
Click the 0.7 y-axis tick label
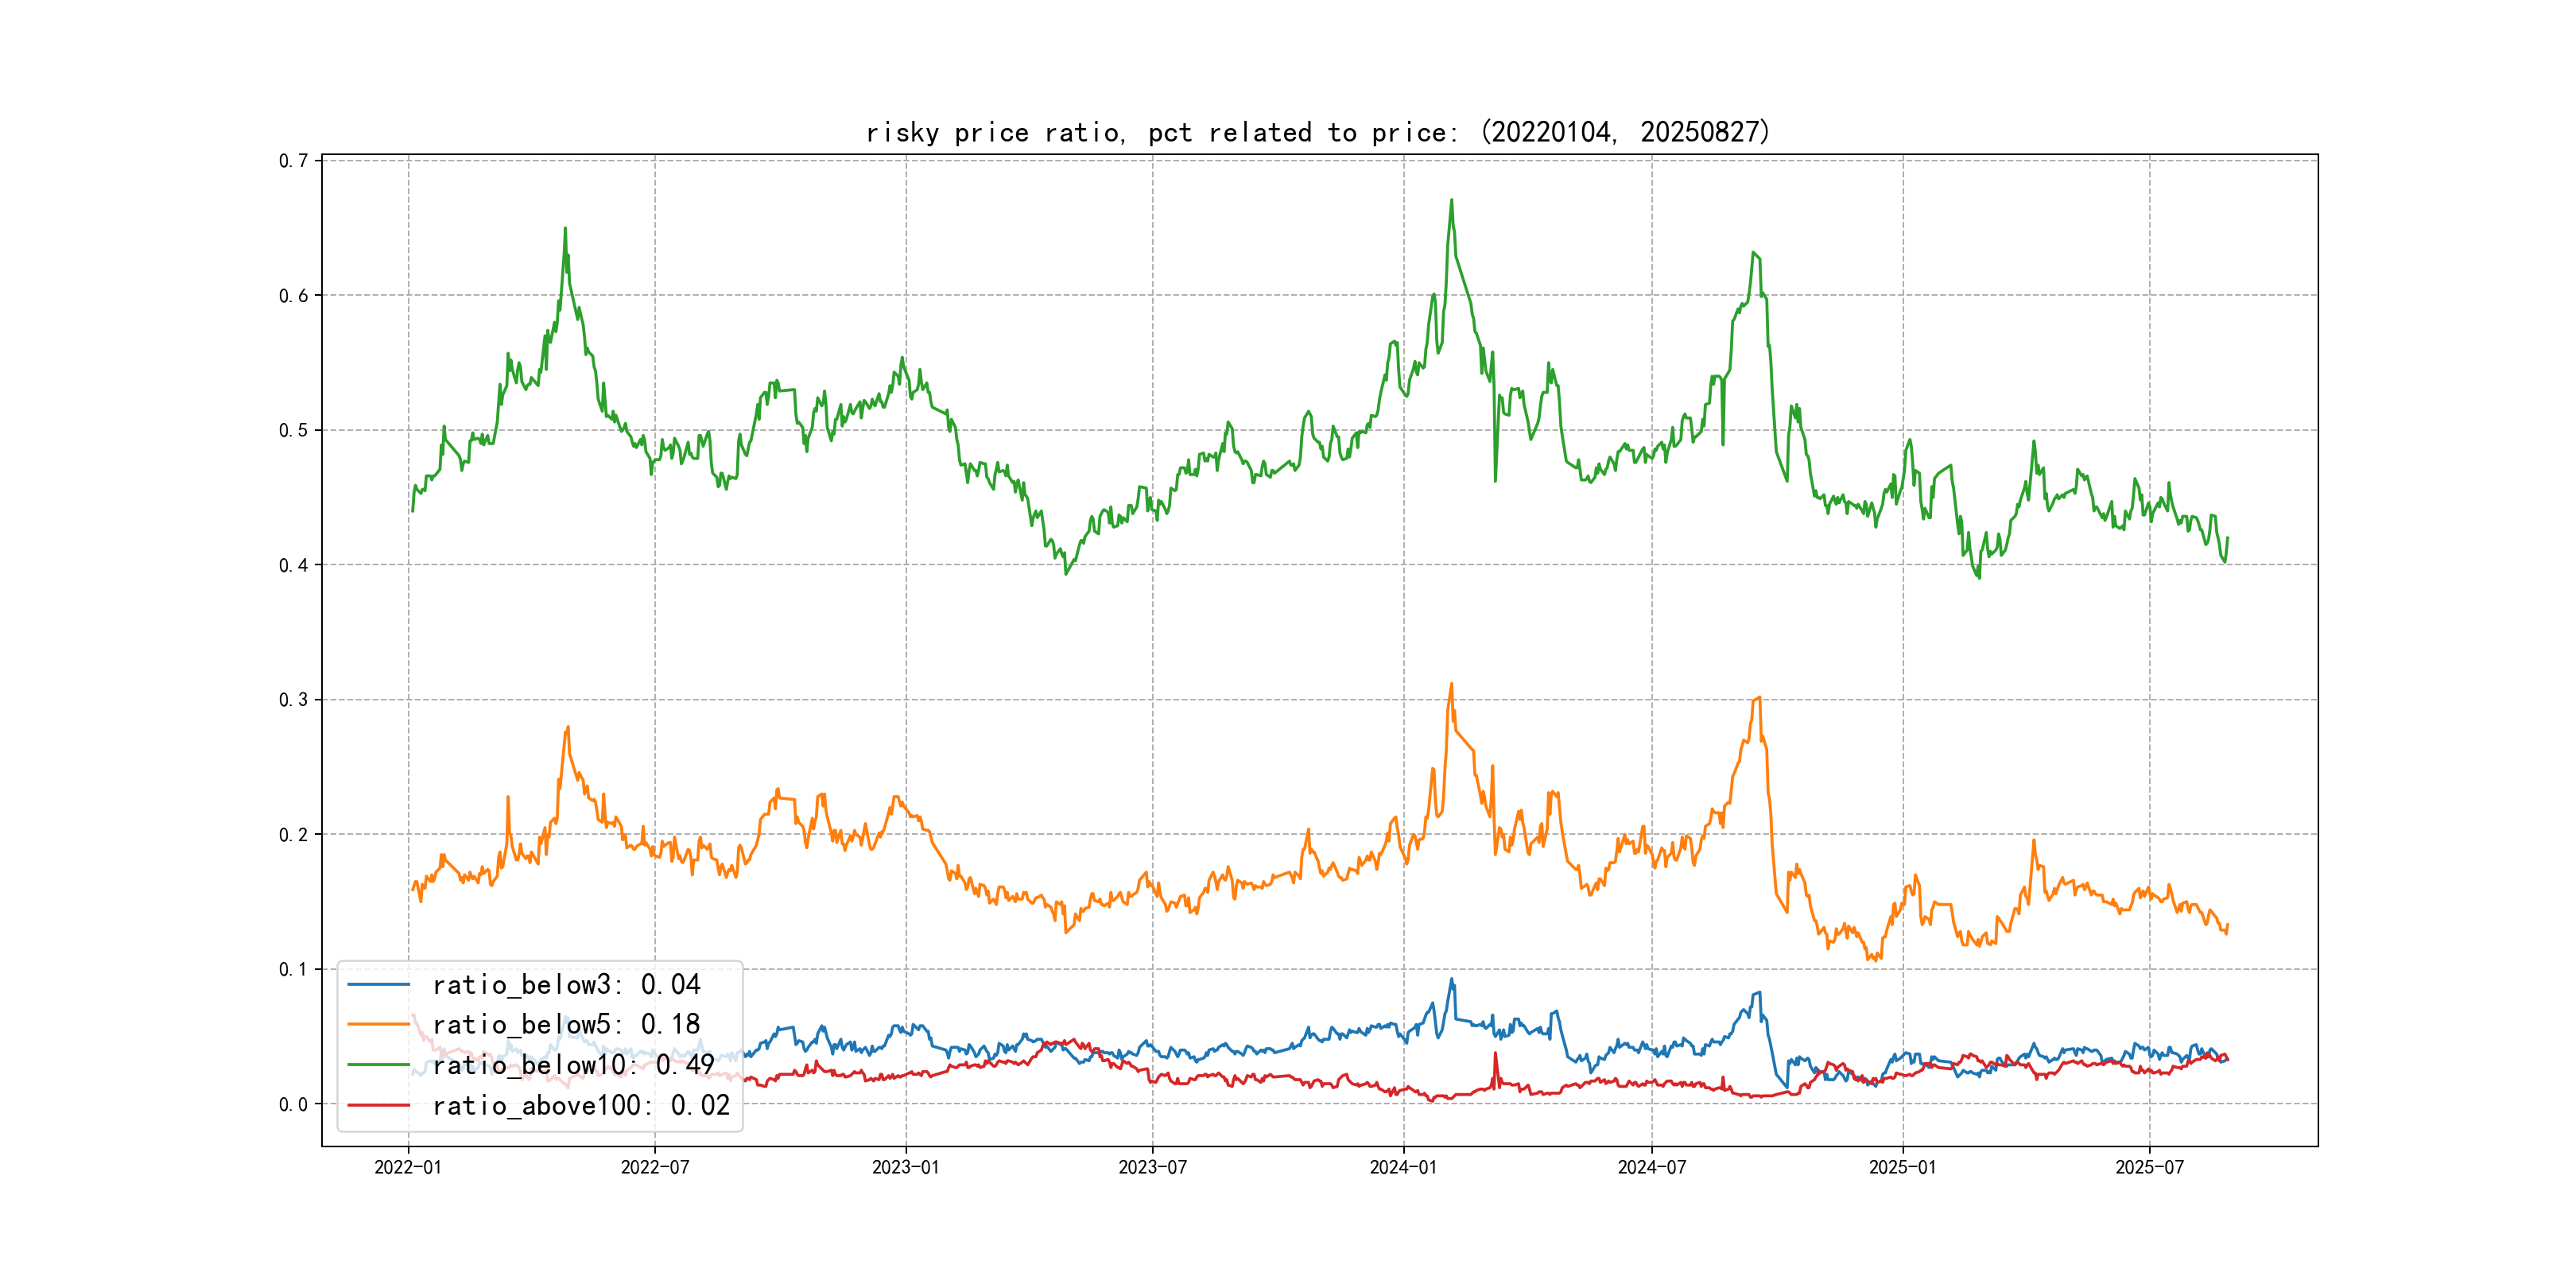point(293,161)
